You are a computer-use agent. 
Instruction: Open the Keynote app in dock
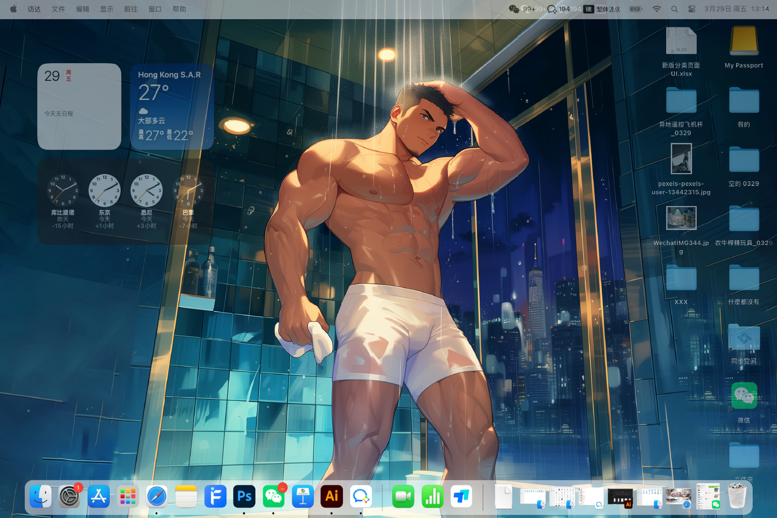click(x=303, y=497)
